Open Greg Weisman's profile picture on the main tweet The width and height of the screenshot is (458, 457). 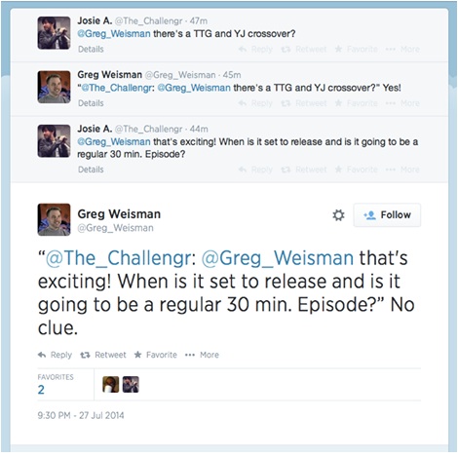coord(54,219)
